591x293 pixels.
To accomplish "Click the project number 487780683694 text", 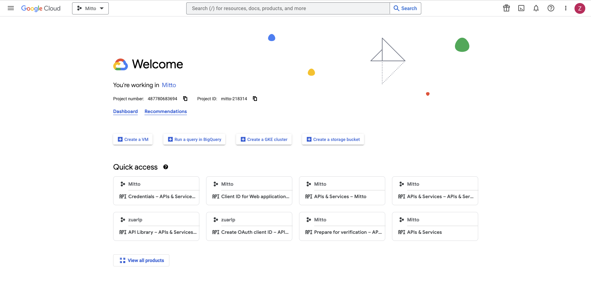I will click(x=162, y=99).
